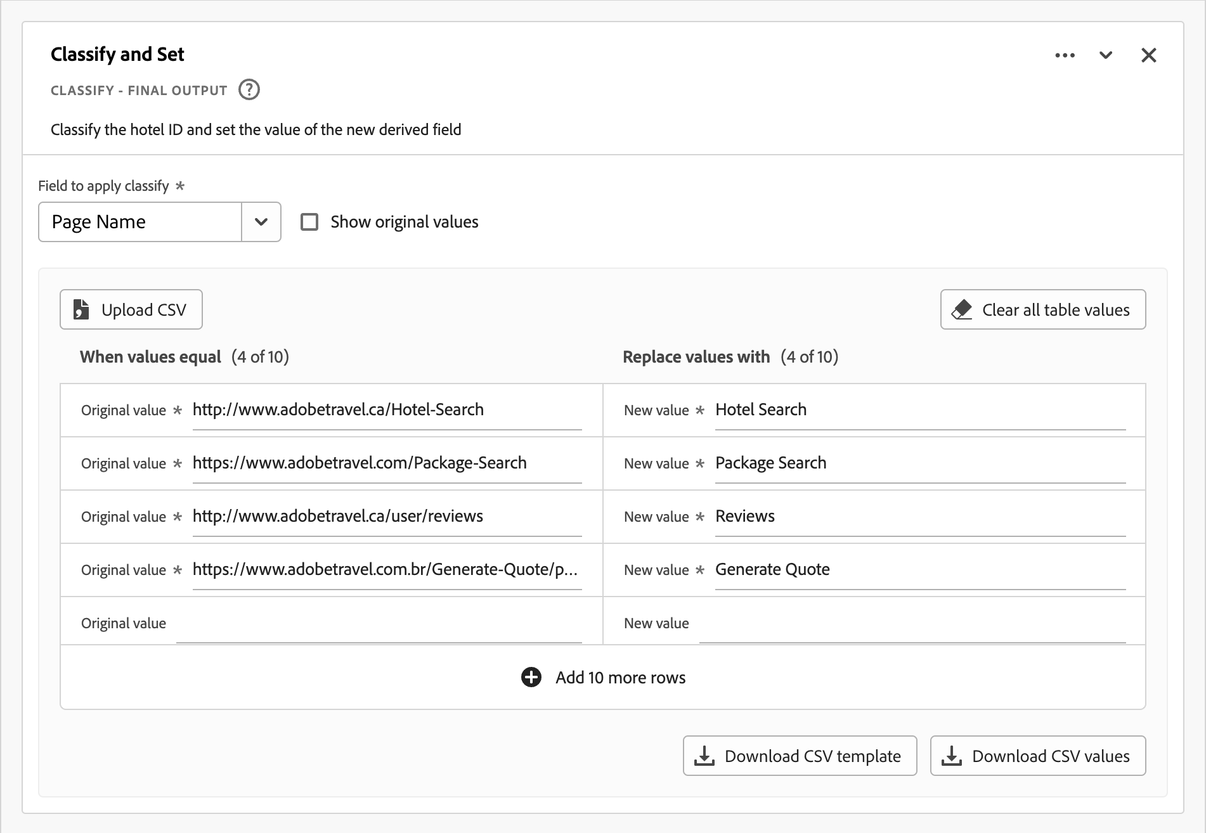Edit the Package Search new value field
Viewport: 1206px width, 833px height.
[x=919, y=463]
